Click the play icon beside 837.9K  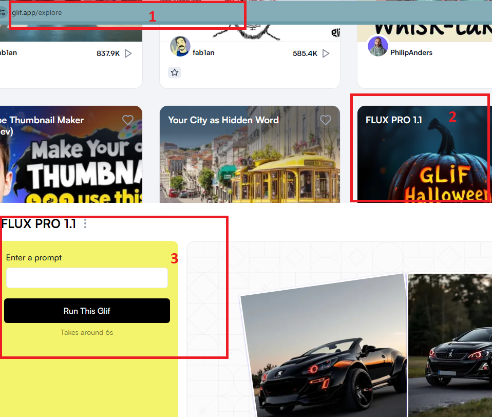[128, 53]
